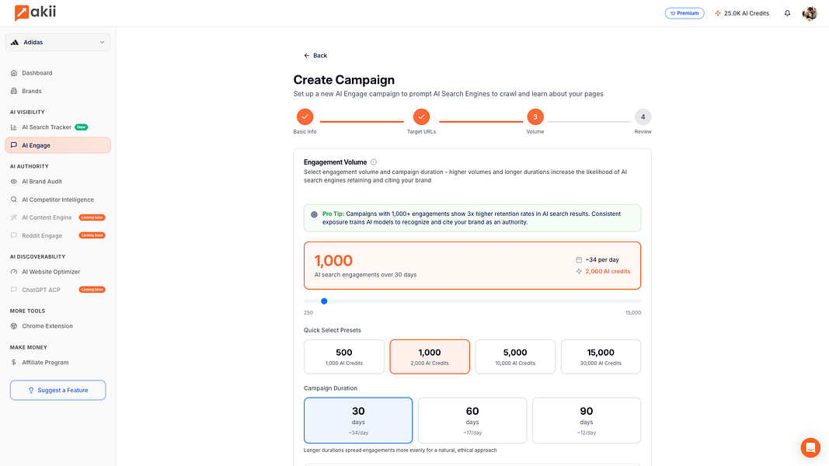Click the Premium upgrade button
The width and height of the screenshot is (829, 466).
(x=684, y=13)
